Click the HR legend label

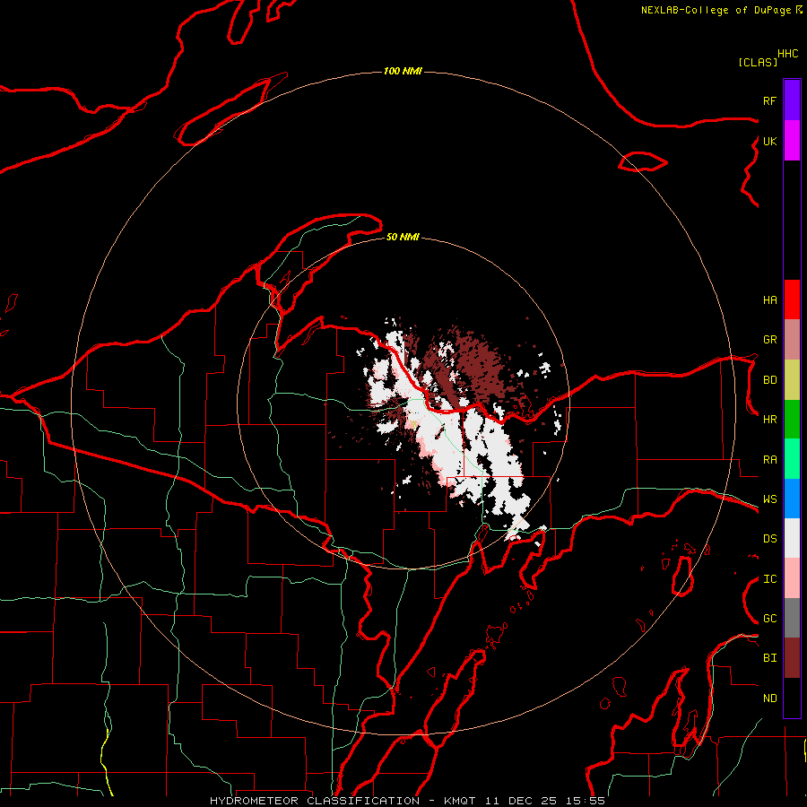tap(769, 420)
